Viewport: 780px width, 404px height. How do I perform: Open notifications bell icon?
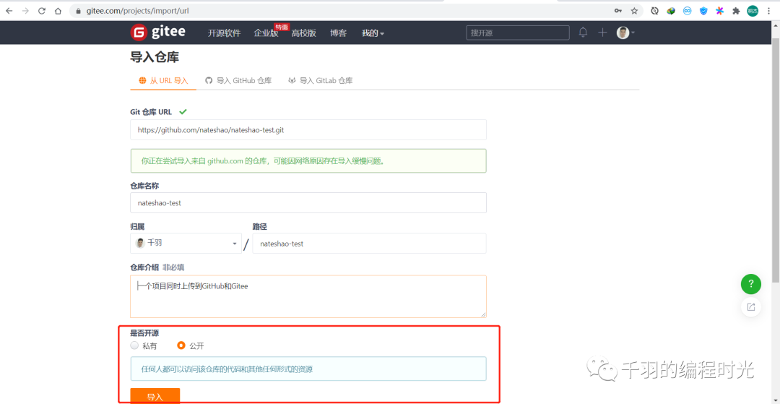[583, 33]
